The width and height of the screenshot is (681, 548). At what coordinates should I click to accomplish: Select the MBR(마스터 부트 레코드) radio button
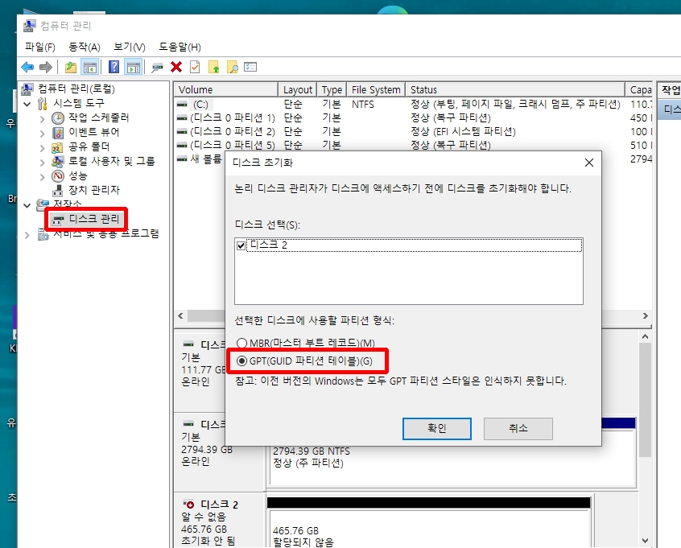(x=241, y=343)
